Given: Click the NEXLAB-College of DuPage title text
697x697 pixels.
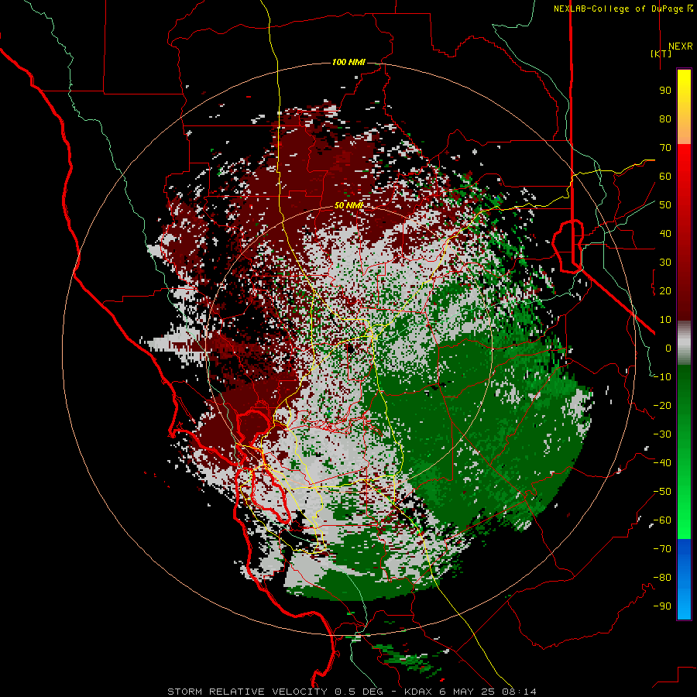Looking at the screenshot, I should tap(623, 9).
